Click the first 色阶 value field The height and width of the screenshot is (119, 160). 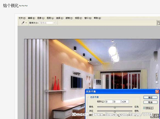point(109,101)
